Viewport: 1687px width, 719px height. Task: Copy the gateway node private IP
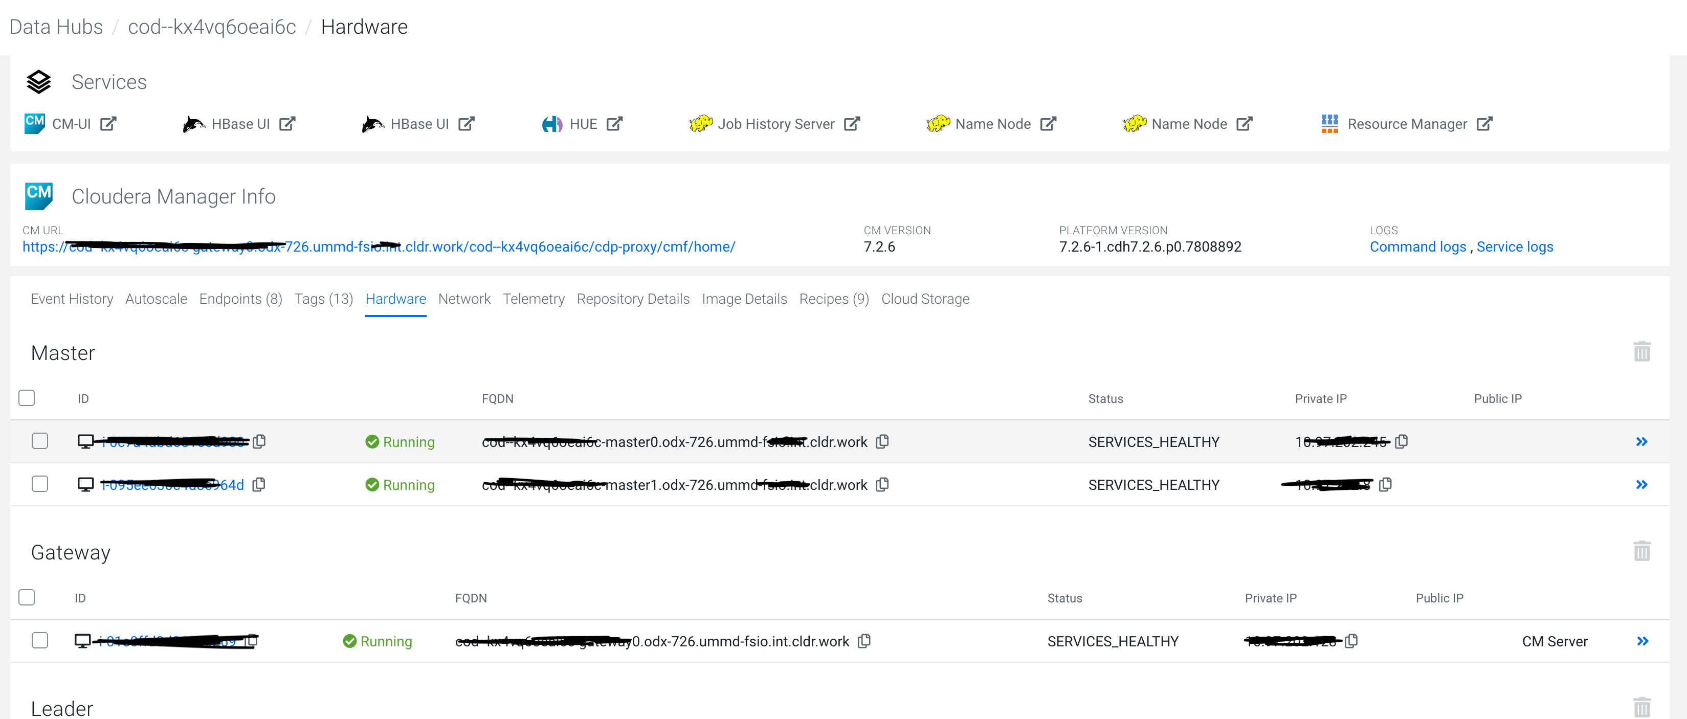point(1351,641)
